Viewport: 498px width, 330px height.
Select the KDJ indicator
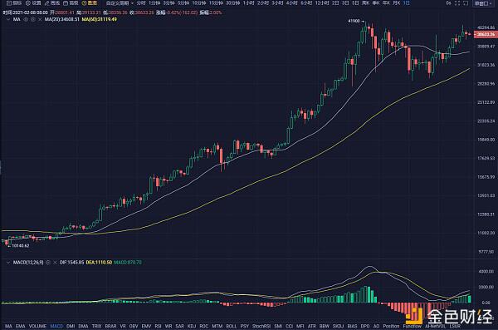click(x=192, y=326)
